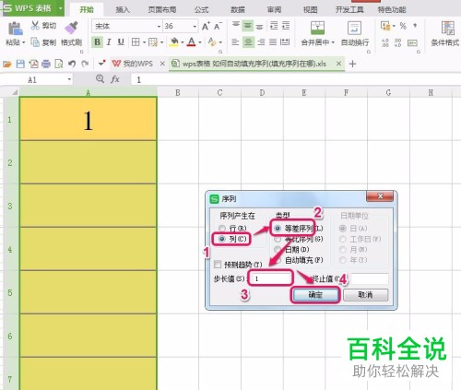Expand the border style dropdown arrow

[144, 42]
